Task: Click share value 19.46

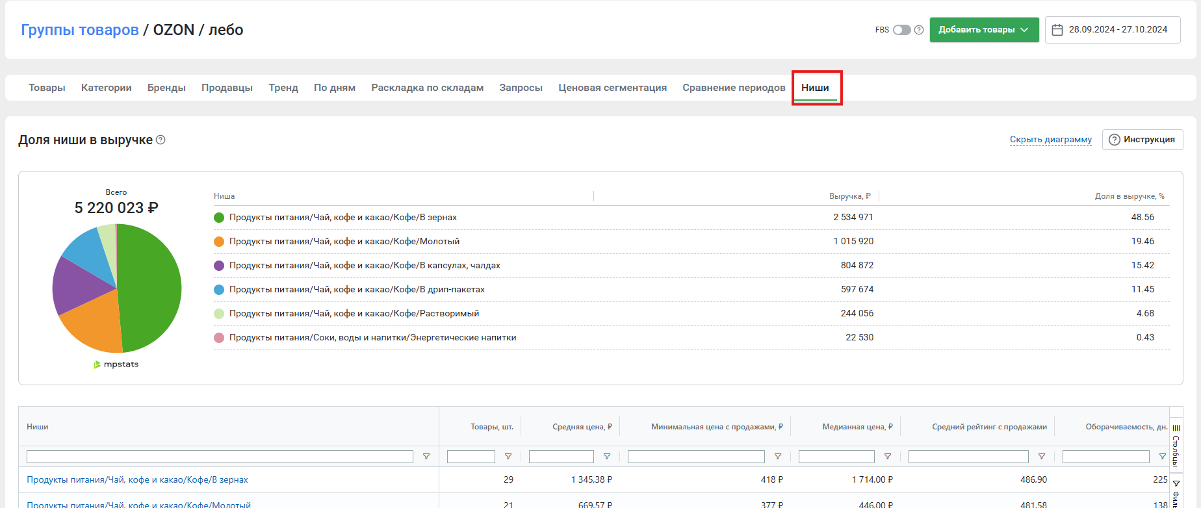Action: click(1143, 242)
